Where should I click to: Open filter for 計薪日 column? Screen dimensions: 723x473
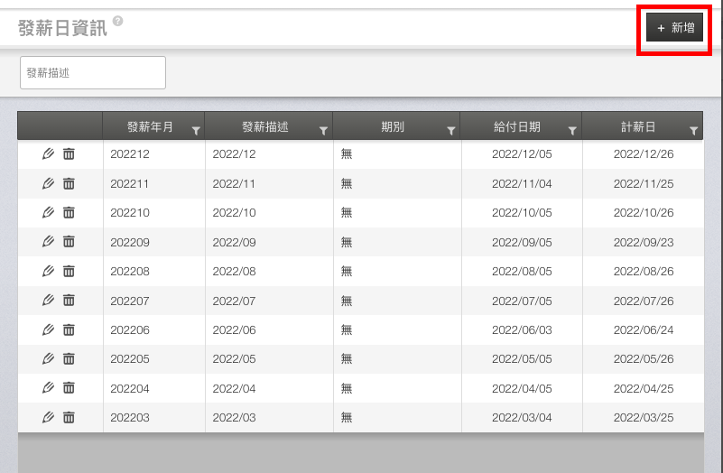pyautogui.click(x=693, y=131)
